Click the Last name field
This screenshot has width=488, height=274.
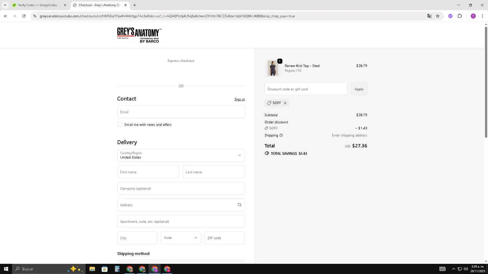tap(214, 172)
